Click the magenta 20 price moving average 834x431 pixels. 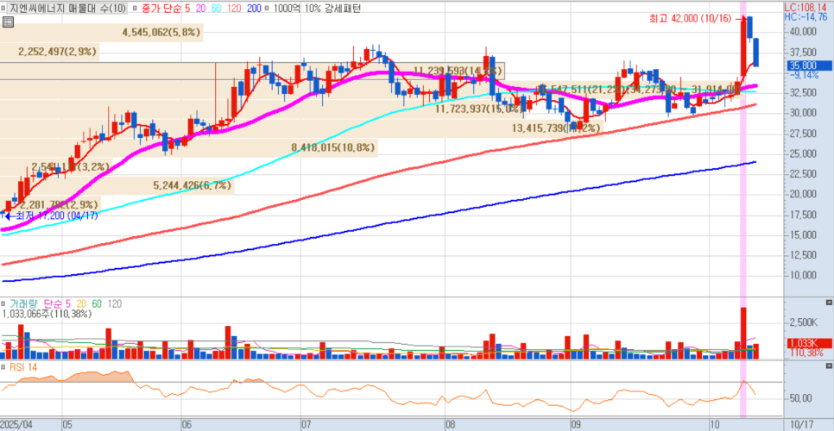pos(200,8)
